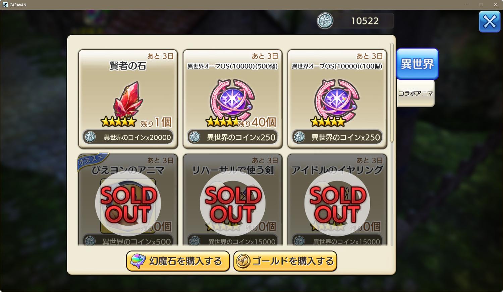Click the shop list scrollbar

(392, 93)
